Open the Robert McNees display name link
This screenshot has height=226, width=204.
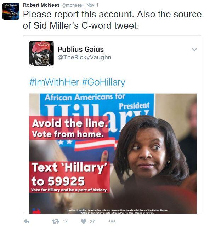coord(41,5)
